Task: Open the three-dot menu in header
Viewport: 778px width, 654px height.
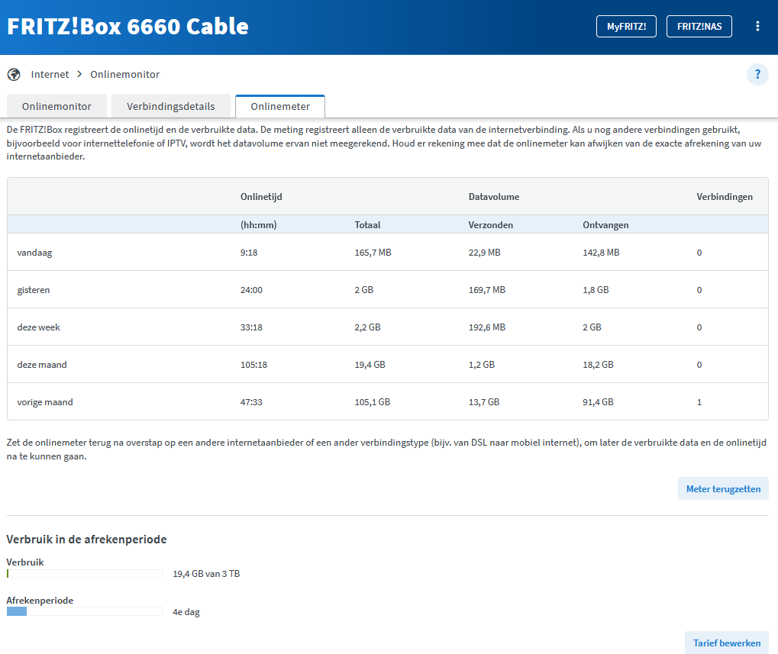Action: pos(757,26)
